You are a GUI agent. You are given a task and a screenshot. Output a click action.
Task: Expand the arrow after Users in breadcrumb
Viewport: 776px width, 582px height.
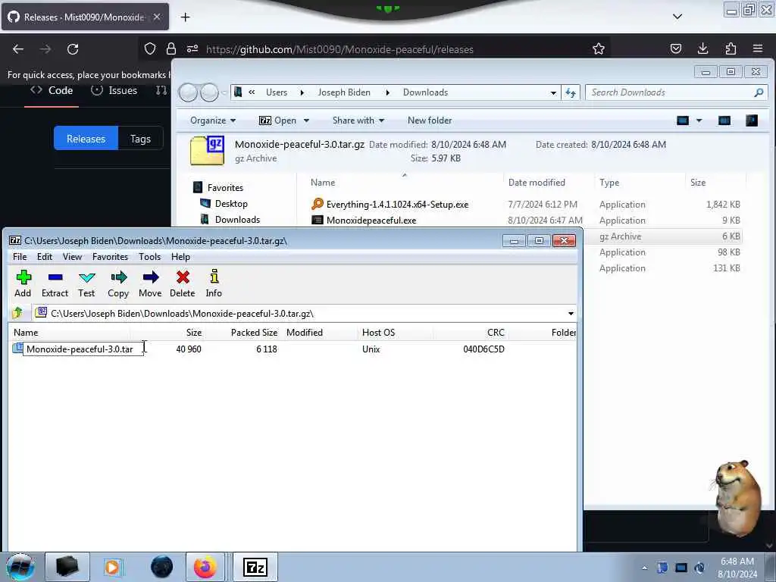(302, 92)
